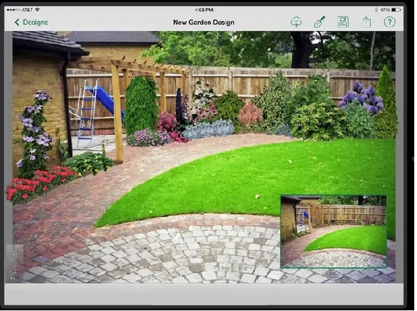
Task: Tap the New Garden Design title
Action: click(204, 22)
